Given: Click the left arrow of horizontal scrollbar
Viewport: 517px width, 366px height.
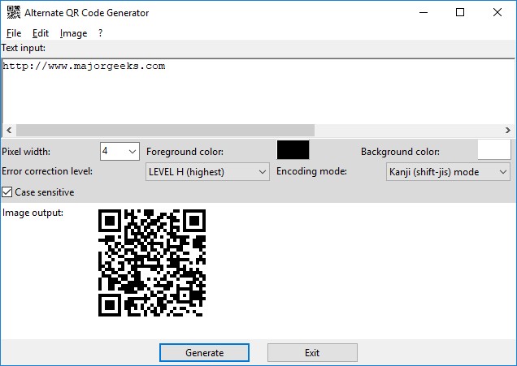Looking at the screenshot, I should pos(9,131).
